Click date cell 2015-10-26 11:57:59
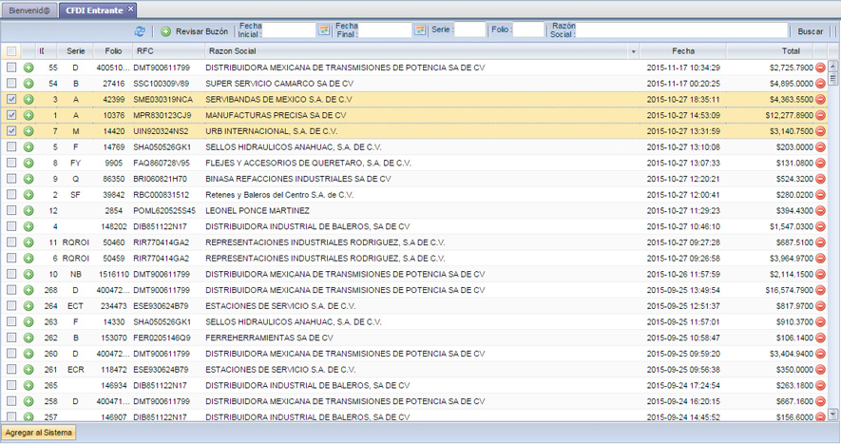Viewport: 841px width, 445px height. pos(683,274)
